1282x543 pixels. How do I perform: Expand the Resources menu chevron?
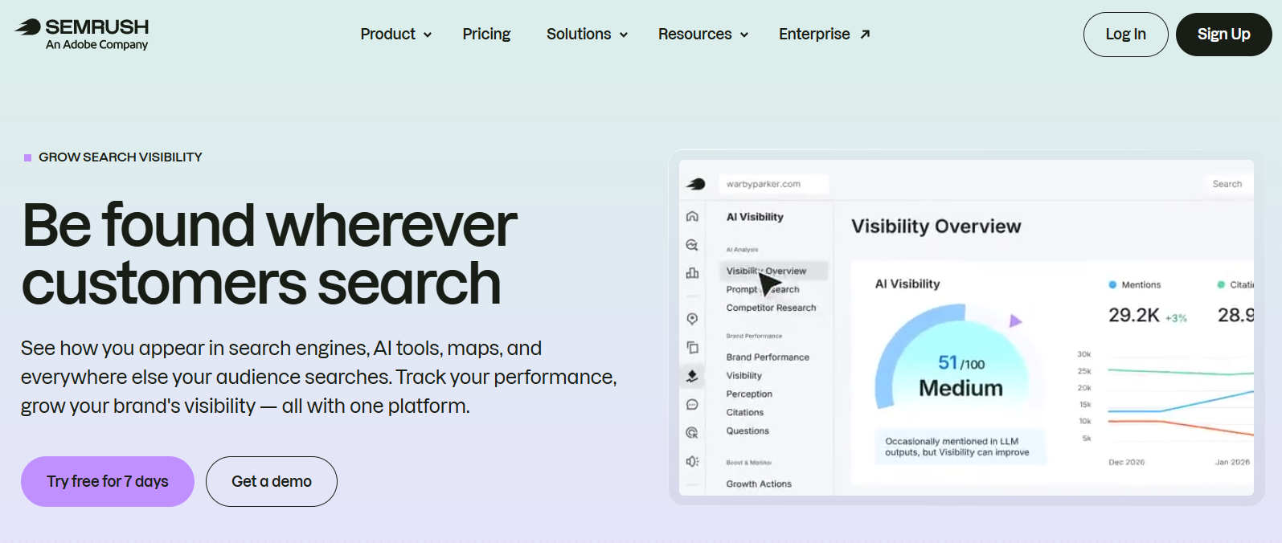[x=744, y=35]
